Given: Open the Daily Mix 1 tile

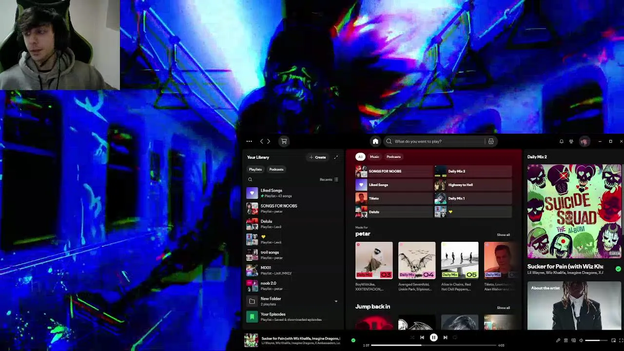Looking at the screenshot, I should [473, 198].
